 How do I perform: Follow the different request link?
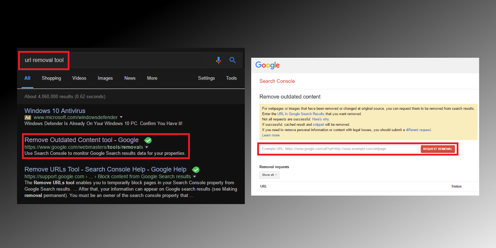pyautogui.click(x=418, y=130)
